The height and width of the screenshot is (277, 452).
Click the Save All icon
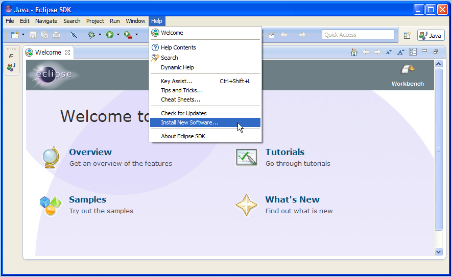[x=44, y=35]
